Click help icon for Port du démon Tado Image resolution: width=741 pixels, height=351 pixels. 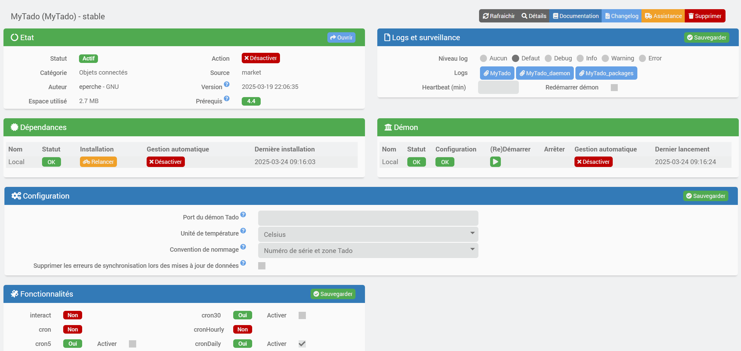(x=243, y=214)
